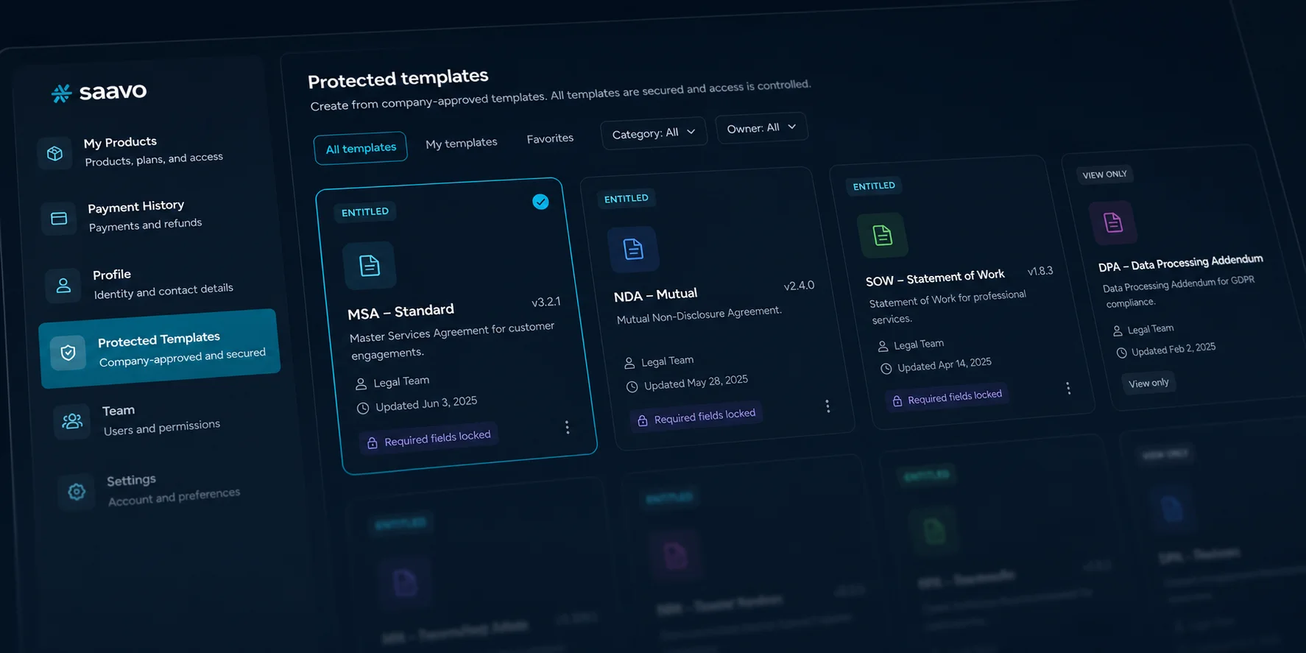Switch to the Favorites tab

point(550,138)
